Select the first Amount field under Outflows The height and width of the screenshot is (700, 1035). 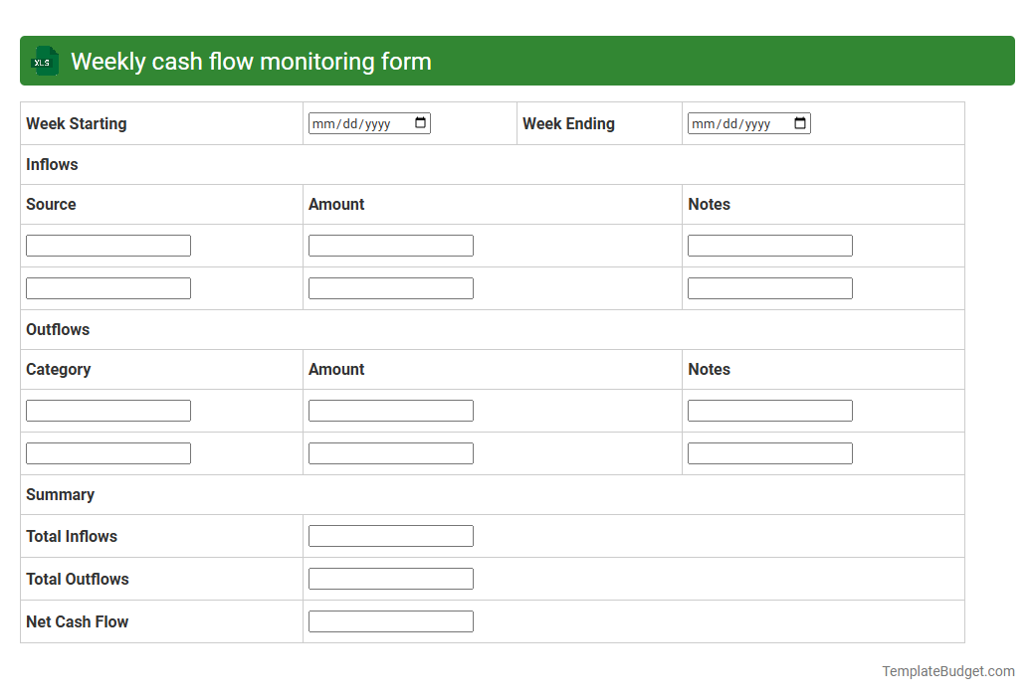(390, 410)
